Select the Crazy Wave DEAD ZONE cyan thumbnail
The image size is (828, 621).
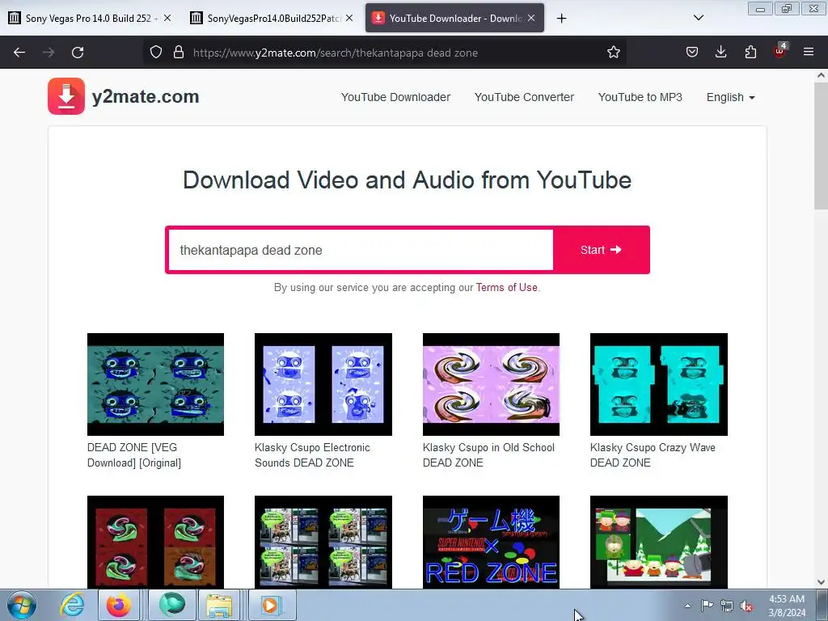tap(658, 384)
